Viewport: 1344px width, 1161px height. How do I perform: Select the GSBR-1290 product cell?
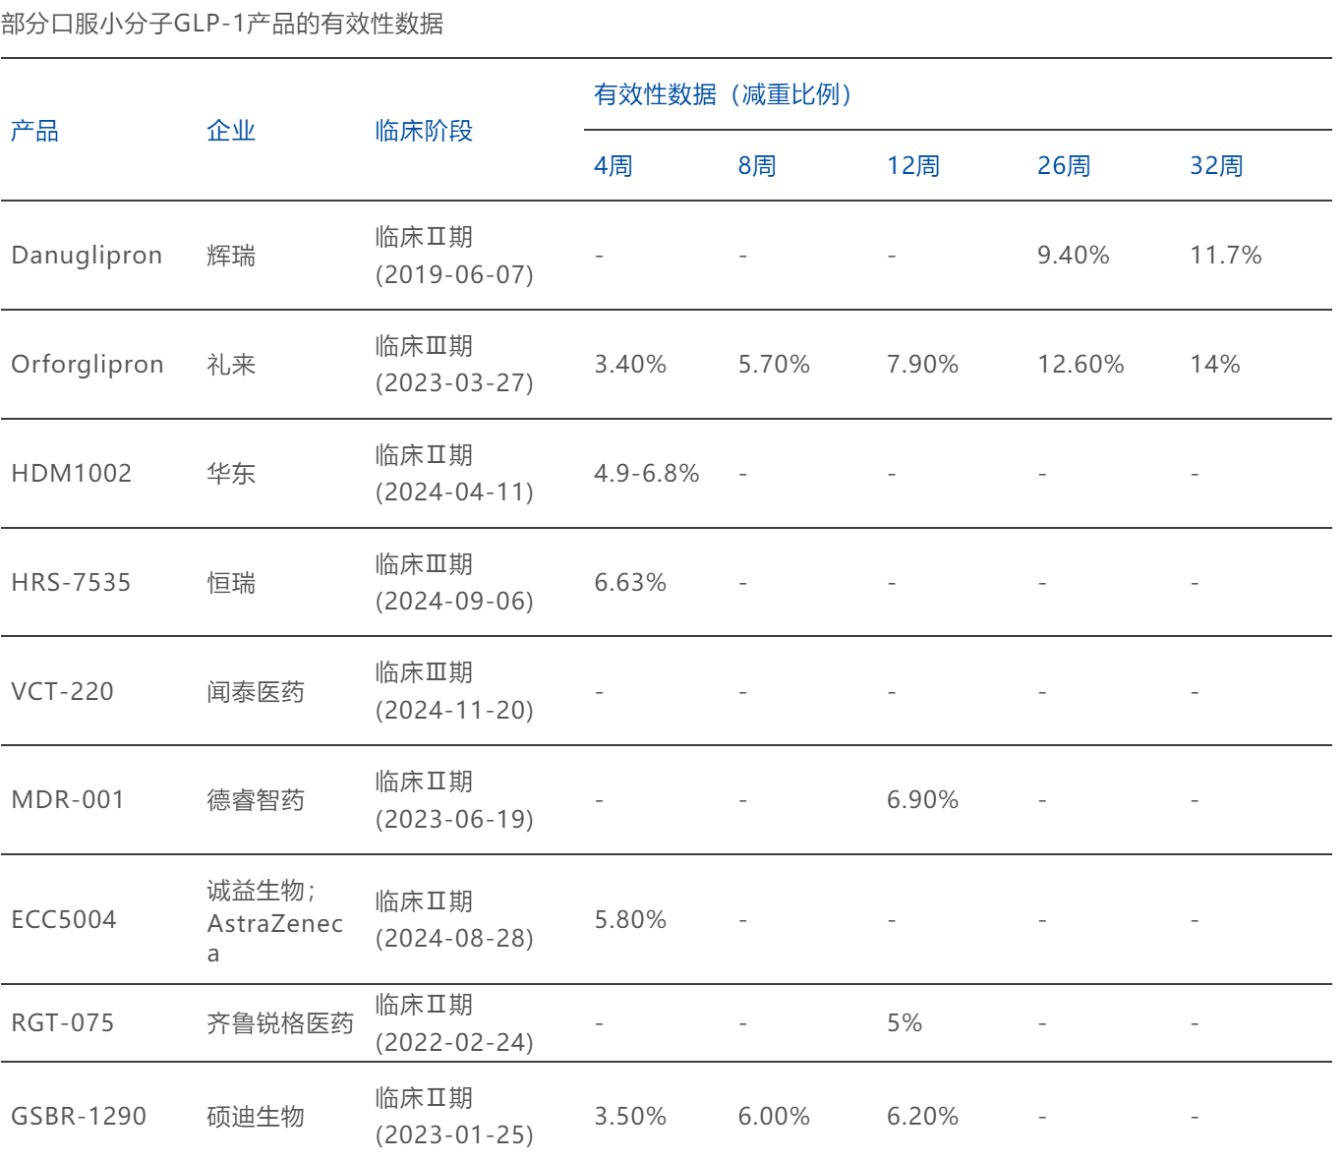click(79, 1117)
